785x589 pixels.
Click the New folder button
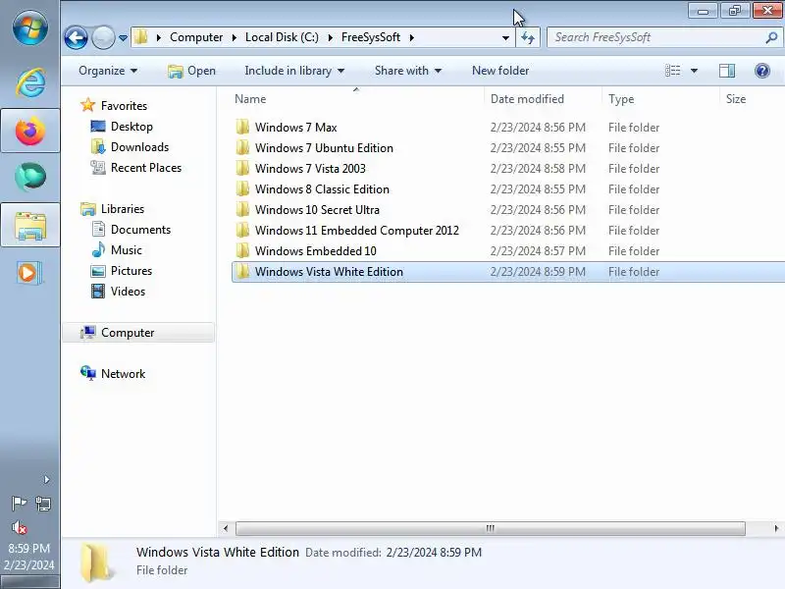(x=500, y=71)
